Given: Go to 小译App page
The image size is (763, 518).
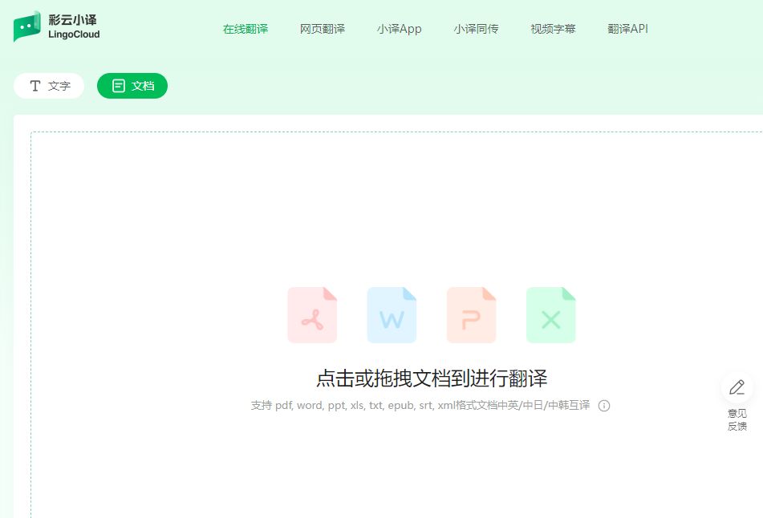Looking at the screenshot, I should tap(399, 29).
